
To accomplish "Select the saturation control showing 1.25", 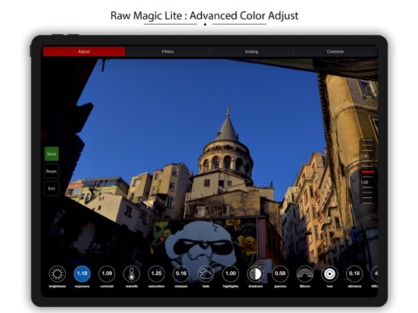I will [x=157, y=274].
